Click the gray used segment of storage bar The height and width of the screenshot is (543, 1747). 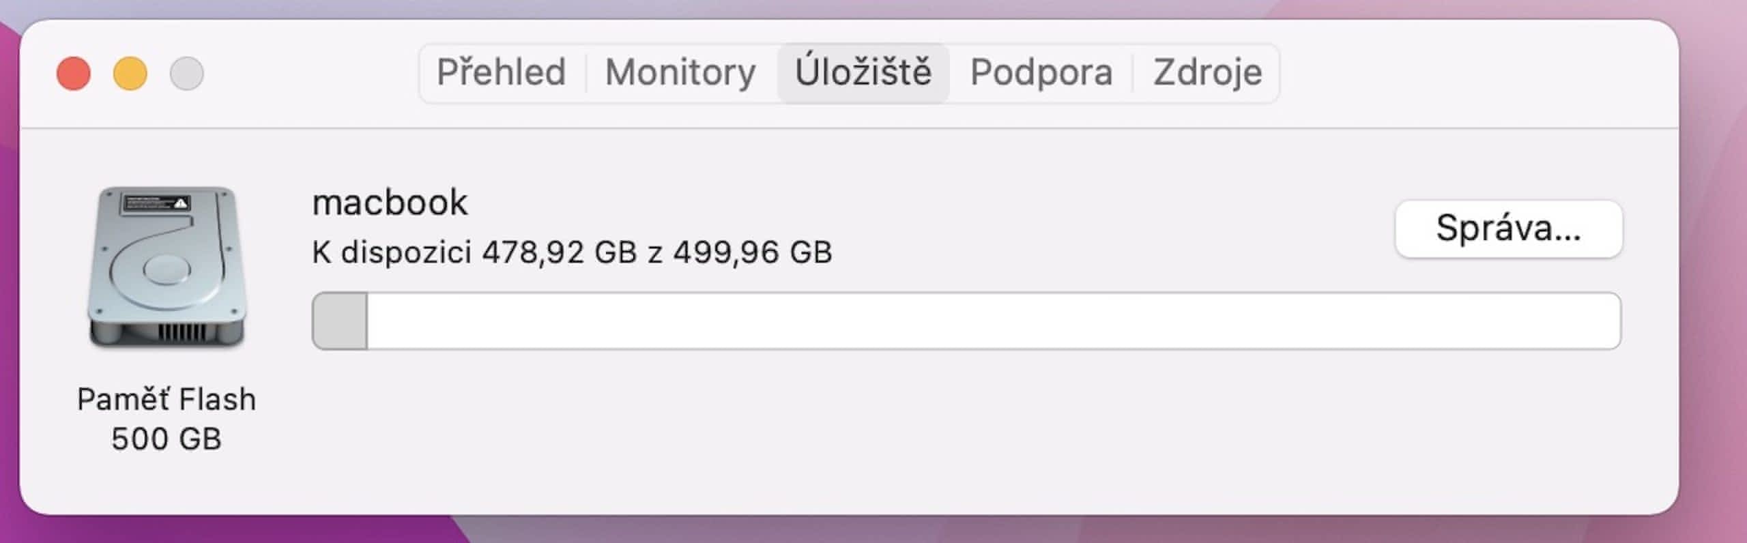tap(340, 321)
